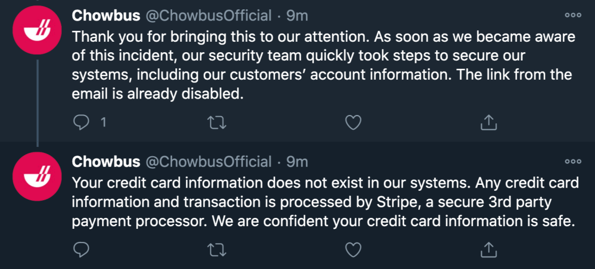Screen dimensions: 595x269
Task: Share the second Chowbus tweet
Action: pos(489,250)
